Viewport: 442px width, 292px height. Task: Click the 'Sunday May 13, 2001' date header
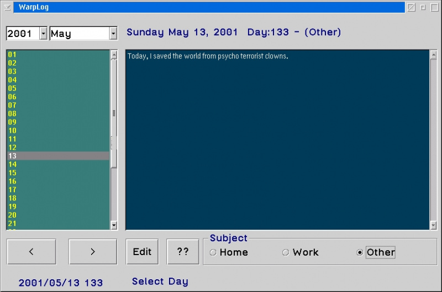(182, 33)
